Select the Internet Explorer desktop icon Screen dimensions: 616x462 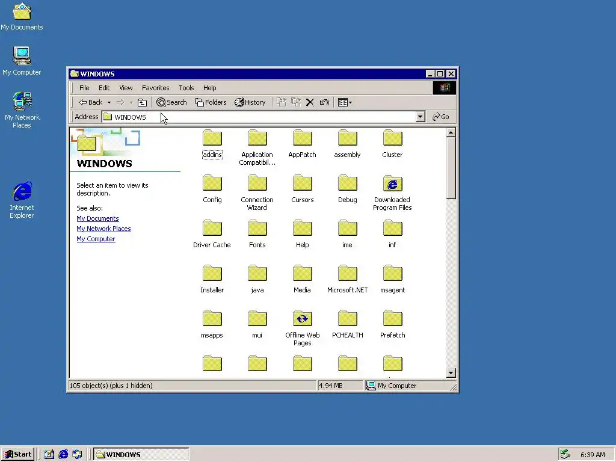[22, 200]
